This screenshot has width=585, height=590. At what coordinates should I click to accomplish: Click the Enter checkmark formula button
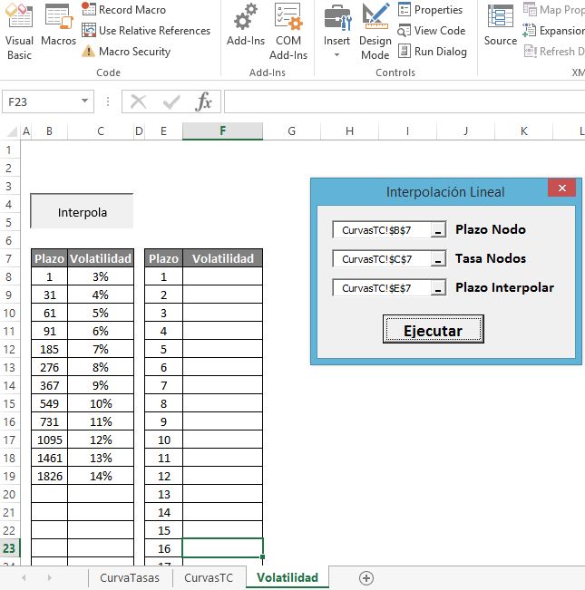171,102
